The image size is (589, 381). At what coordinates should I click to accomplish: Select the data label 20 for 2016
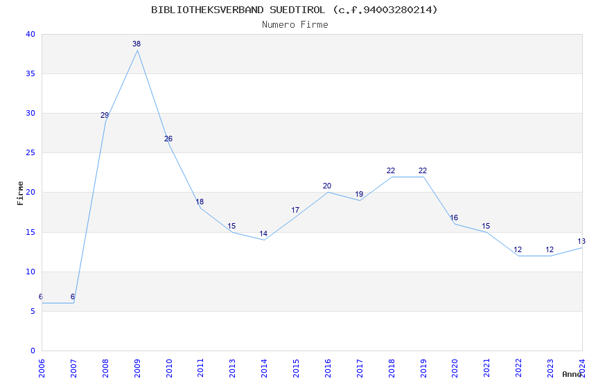tap(327, 186)
